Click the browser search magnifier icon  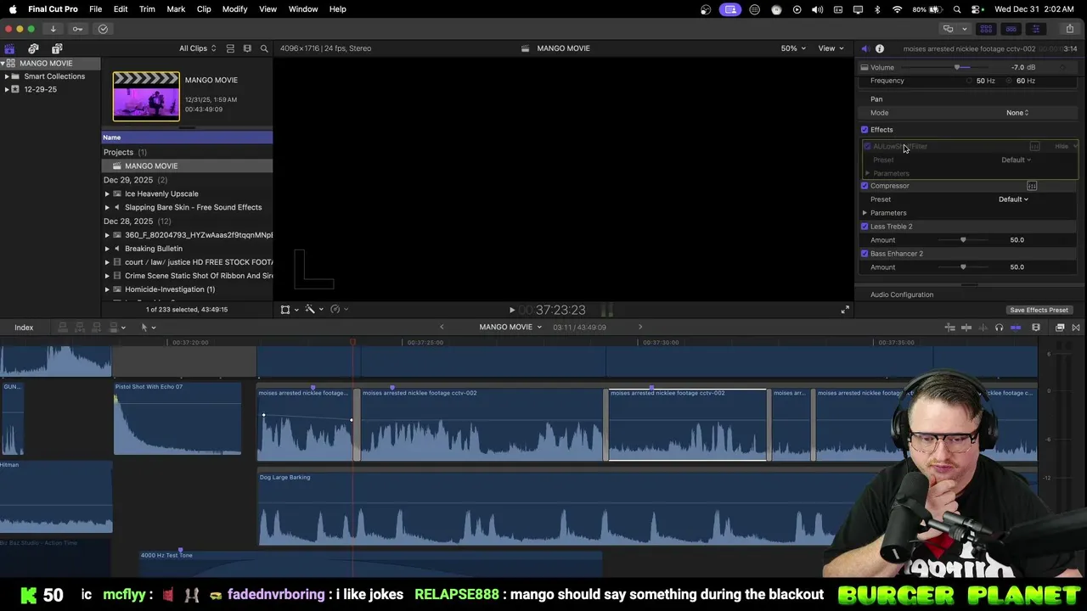tap(264, 48)
